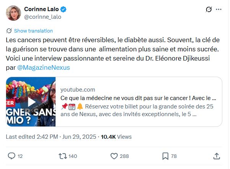Click the reply speech bubble icon
230x169 pixels.
coord(11,156)
